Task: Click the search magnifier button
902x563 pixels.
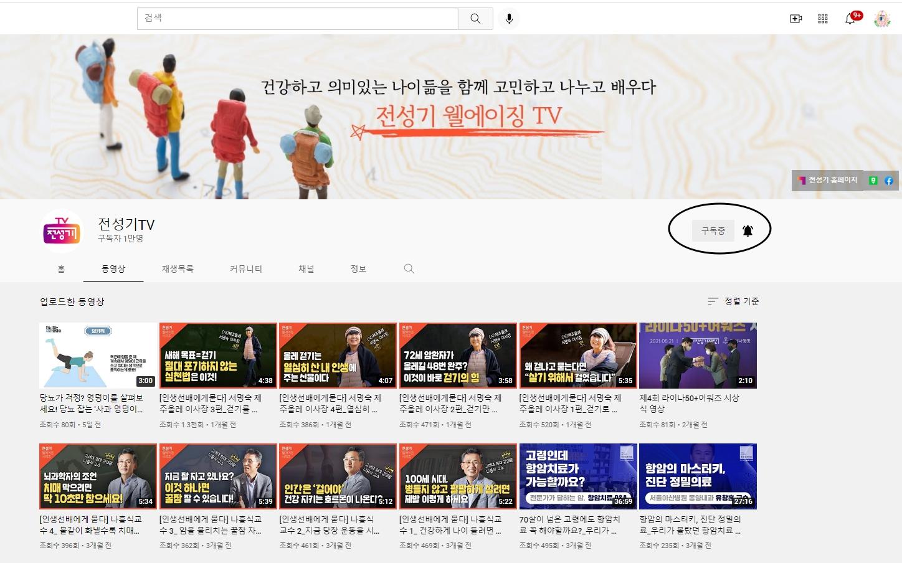Action: 475,19
